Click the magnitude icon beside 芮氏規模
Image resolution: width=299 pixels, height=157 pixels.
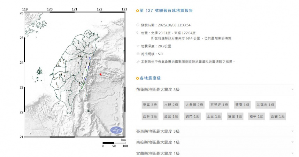138,54
